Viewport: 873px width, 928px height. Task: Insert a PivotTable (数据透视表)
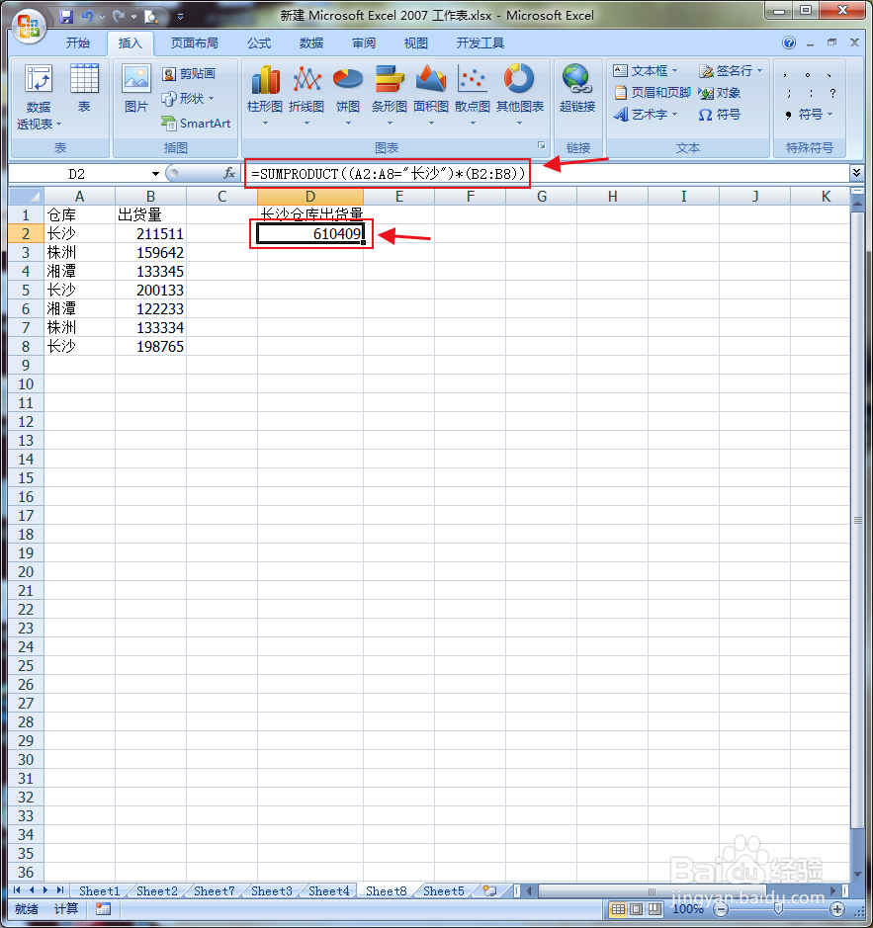[39, 98]
